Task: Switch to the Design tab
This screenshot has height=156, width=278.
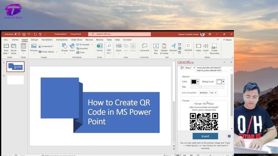Action: click(34, 40)
